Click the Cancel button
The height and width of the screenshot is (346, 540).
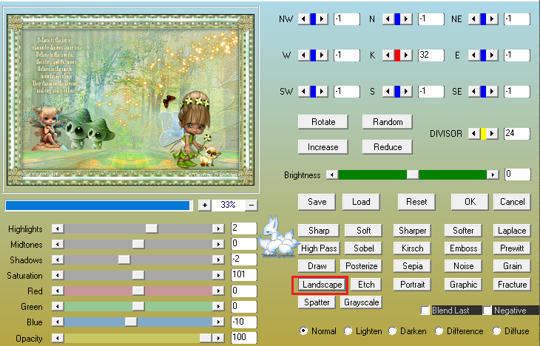point(512,202)
